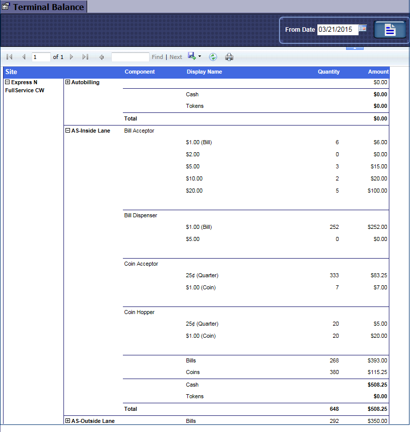Go to previous report page
This screenshot has height=432, width=410.
[23, 57]
